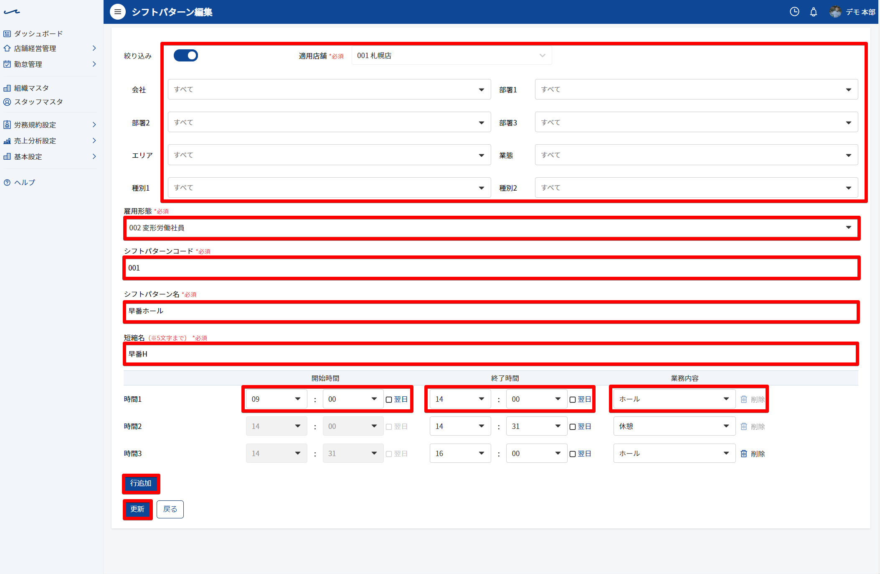Viewport: 880px width, 574px height.
Task: Click trash icon in 時間3 row
Action: pos(744,454)
